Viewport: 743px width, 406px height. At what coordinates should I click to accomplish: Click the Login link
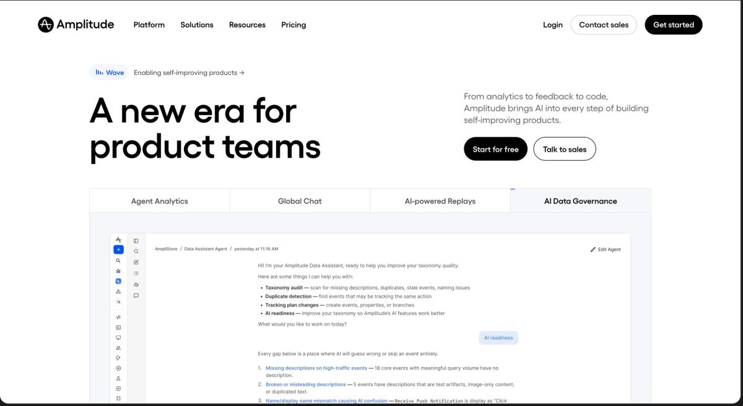coord(553,25)
